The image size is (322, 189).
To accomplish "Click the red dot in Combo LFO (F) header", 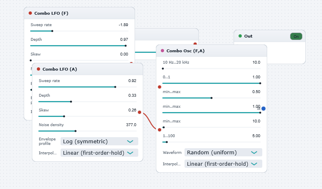I will click(30, 13).
